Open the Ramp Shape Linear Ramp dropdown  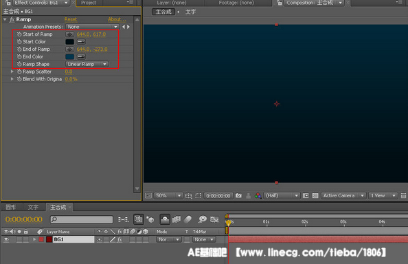[87, 64]
